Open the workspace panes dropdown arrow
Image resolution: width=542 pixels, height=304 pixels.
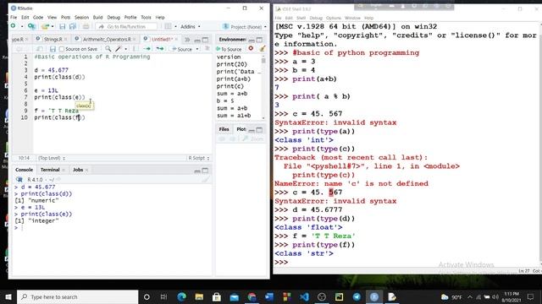(175, 26)
